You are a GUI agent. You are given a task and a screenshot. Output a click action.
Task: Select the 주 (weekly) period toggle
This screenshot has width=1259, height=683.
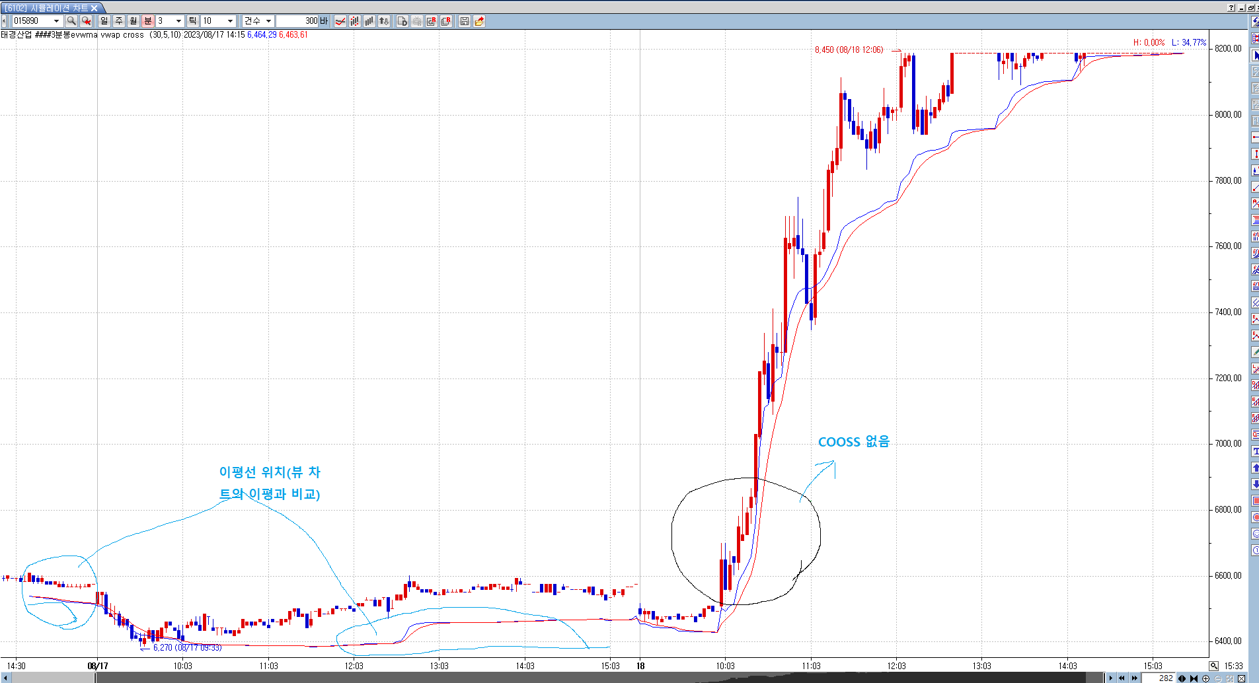point(119,21)
